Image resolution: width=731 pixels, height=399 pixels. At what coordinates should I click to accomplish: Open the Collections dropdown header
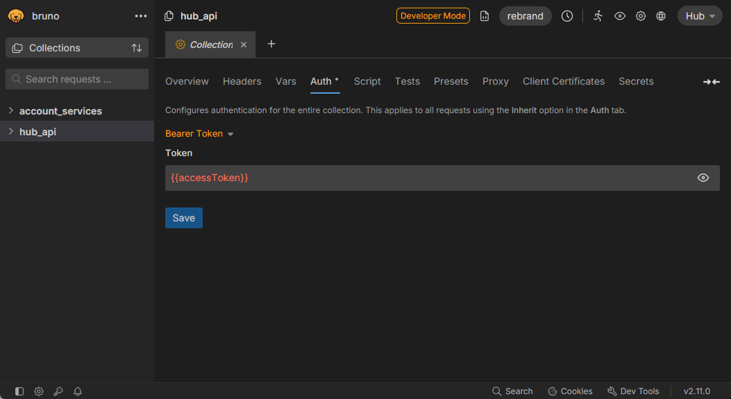(77, 48)
